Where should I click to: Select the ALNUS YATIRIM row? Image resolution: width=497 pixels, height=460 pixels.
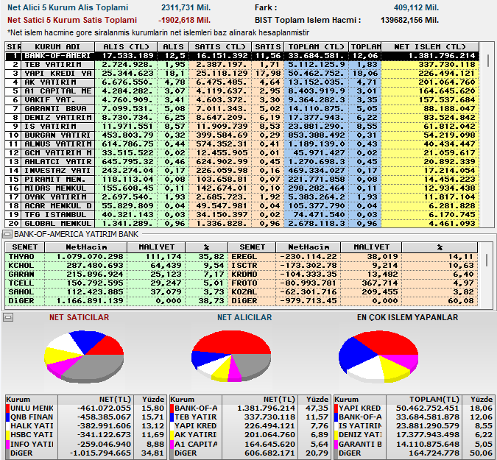[x=242, y=144]
